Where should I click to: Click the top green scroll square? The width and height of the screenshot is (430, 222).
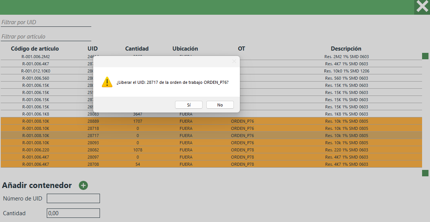click(x=425, y=56)
